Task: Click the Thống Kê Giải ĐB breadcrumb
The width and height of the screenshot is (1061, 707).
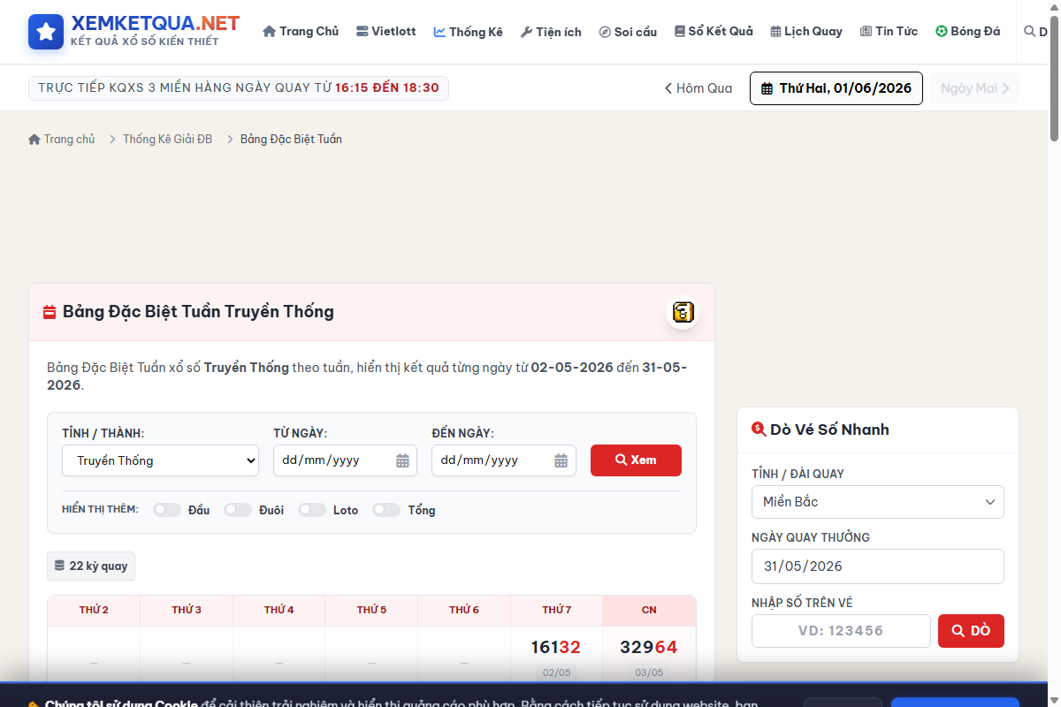Action: pyautogui.click(x=167, y=140)
